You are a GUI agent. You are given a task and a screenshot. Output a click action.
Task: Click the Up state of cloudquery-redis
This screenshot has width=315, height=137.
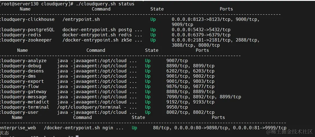pos(153,35)
